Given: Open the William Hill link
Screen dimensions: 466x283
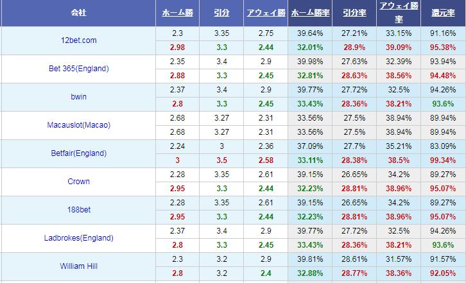Looking at the screenshot, I should pyautogui.click(x=78, y=266).
